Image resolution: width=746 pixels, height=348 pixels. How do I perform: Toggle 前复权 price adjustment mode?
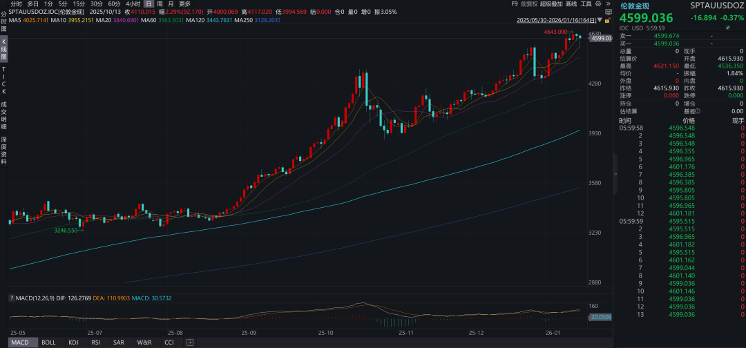click(530, 3)
